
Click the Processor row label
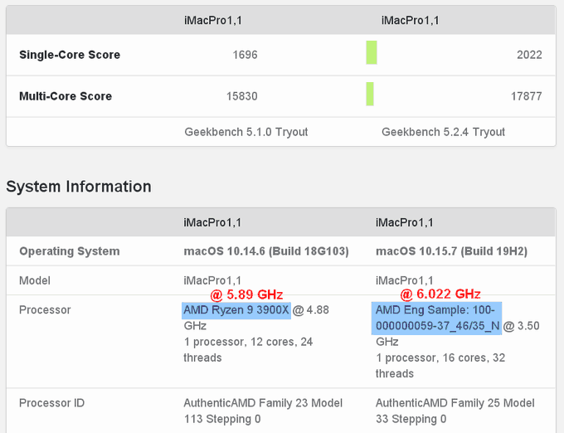(45, 310)
